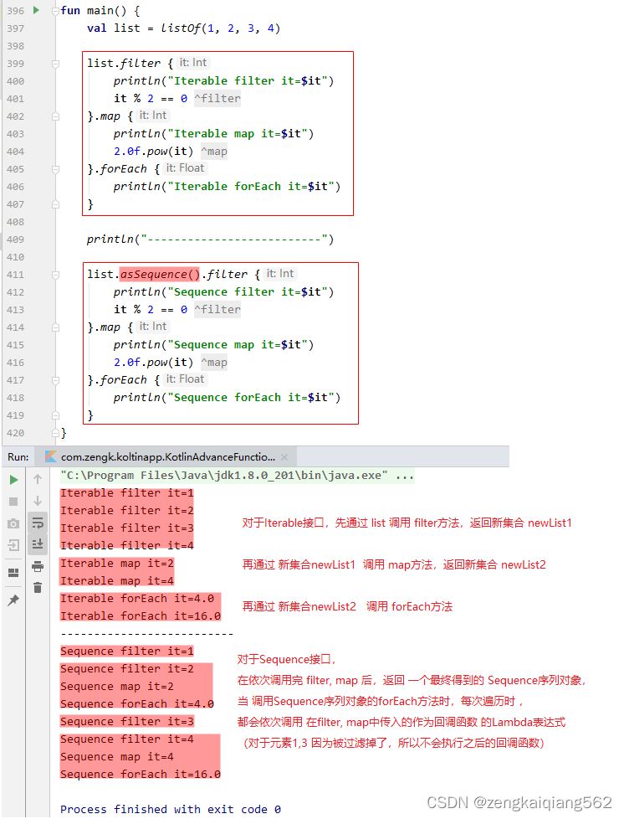624x819 pixels.
Task: Collapse the asSequence filter fold at line 411
Action: [55, 275]
